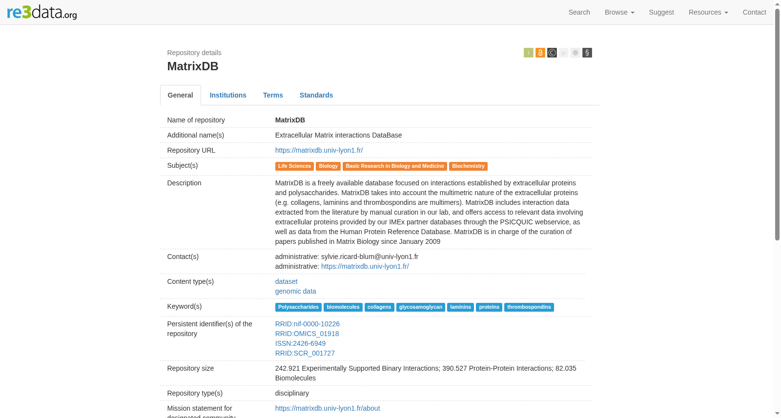The image size is (781, 418).
Task: Click the biomolecules keyword tag
Action: [x=343, y=307]
